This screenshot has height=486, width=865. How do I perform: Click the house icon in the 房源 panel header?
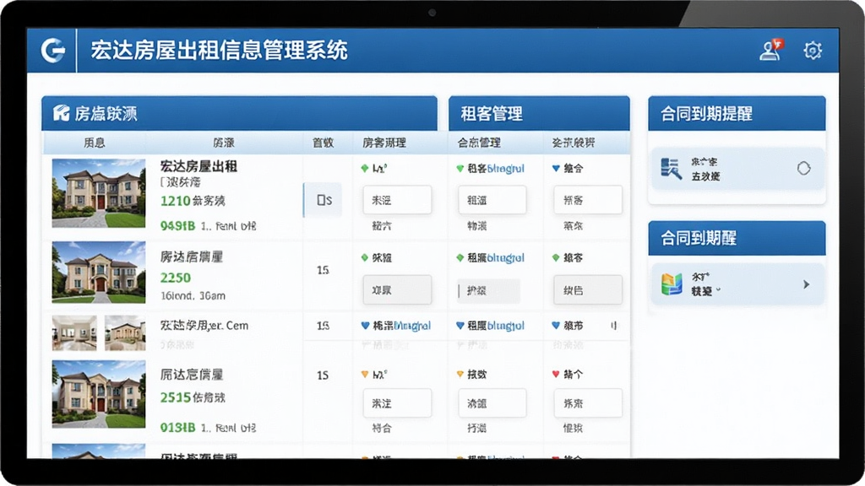click(x=61, y=113)
